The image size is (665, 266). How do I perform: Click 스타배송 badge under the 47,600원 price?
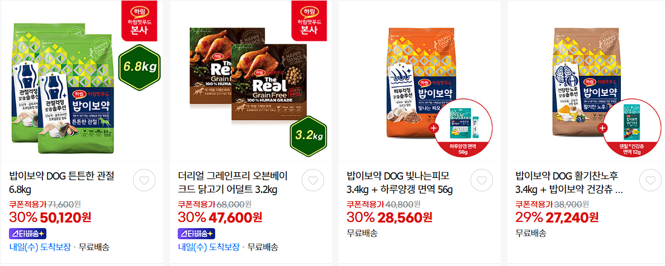196,233
